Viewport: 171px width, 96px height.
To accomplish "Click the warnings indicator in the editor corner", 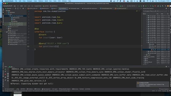I will point(137,11).
